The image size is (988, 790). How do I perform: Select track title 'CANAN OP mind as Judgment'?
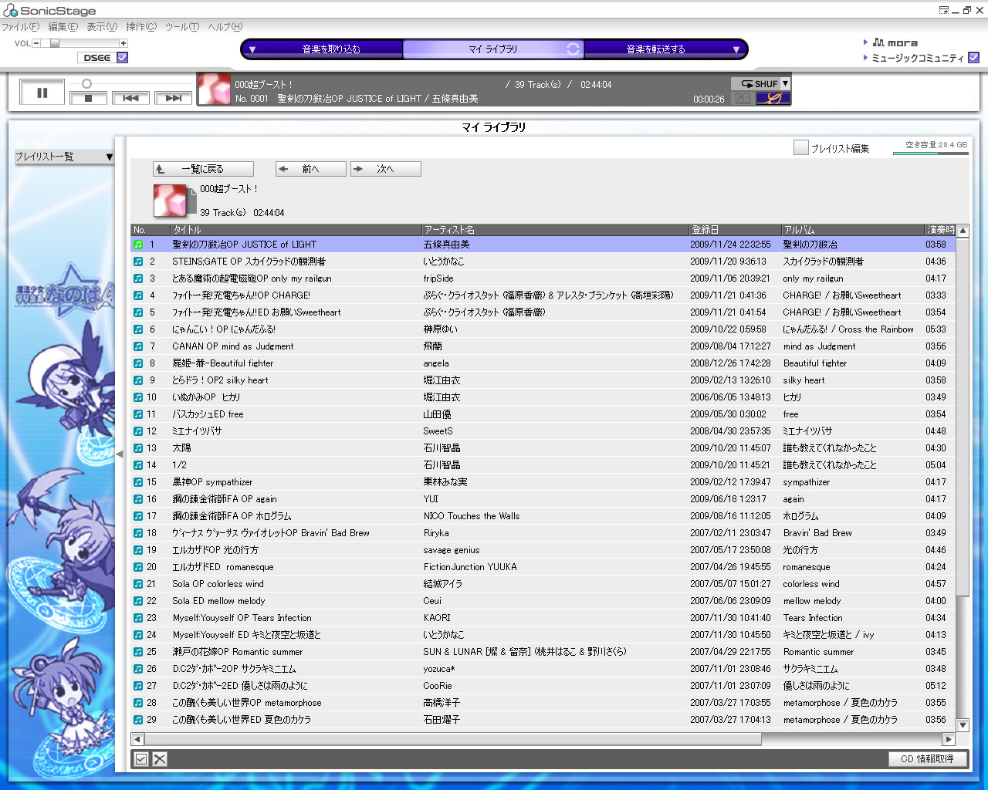click(x=233, y=346)
